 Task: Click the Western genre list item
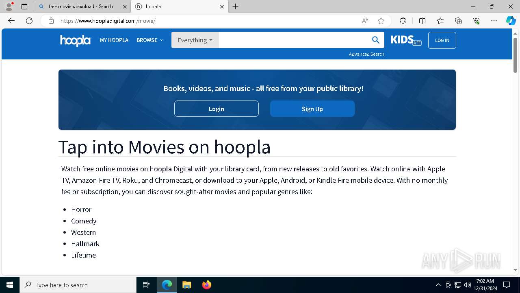point(84,232)
